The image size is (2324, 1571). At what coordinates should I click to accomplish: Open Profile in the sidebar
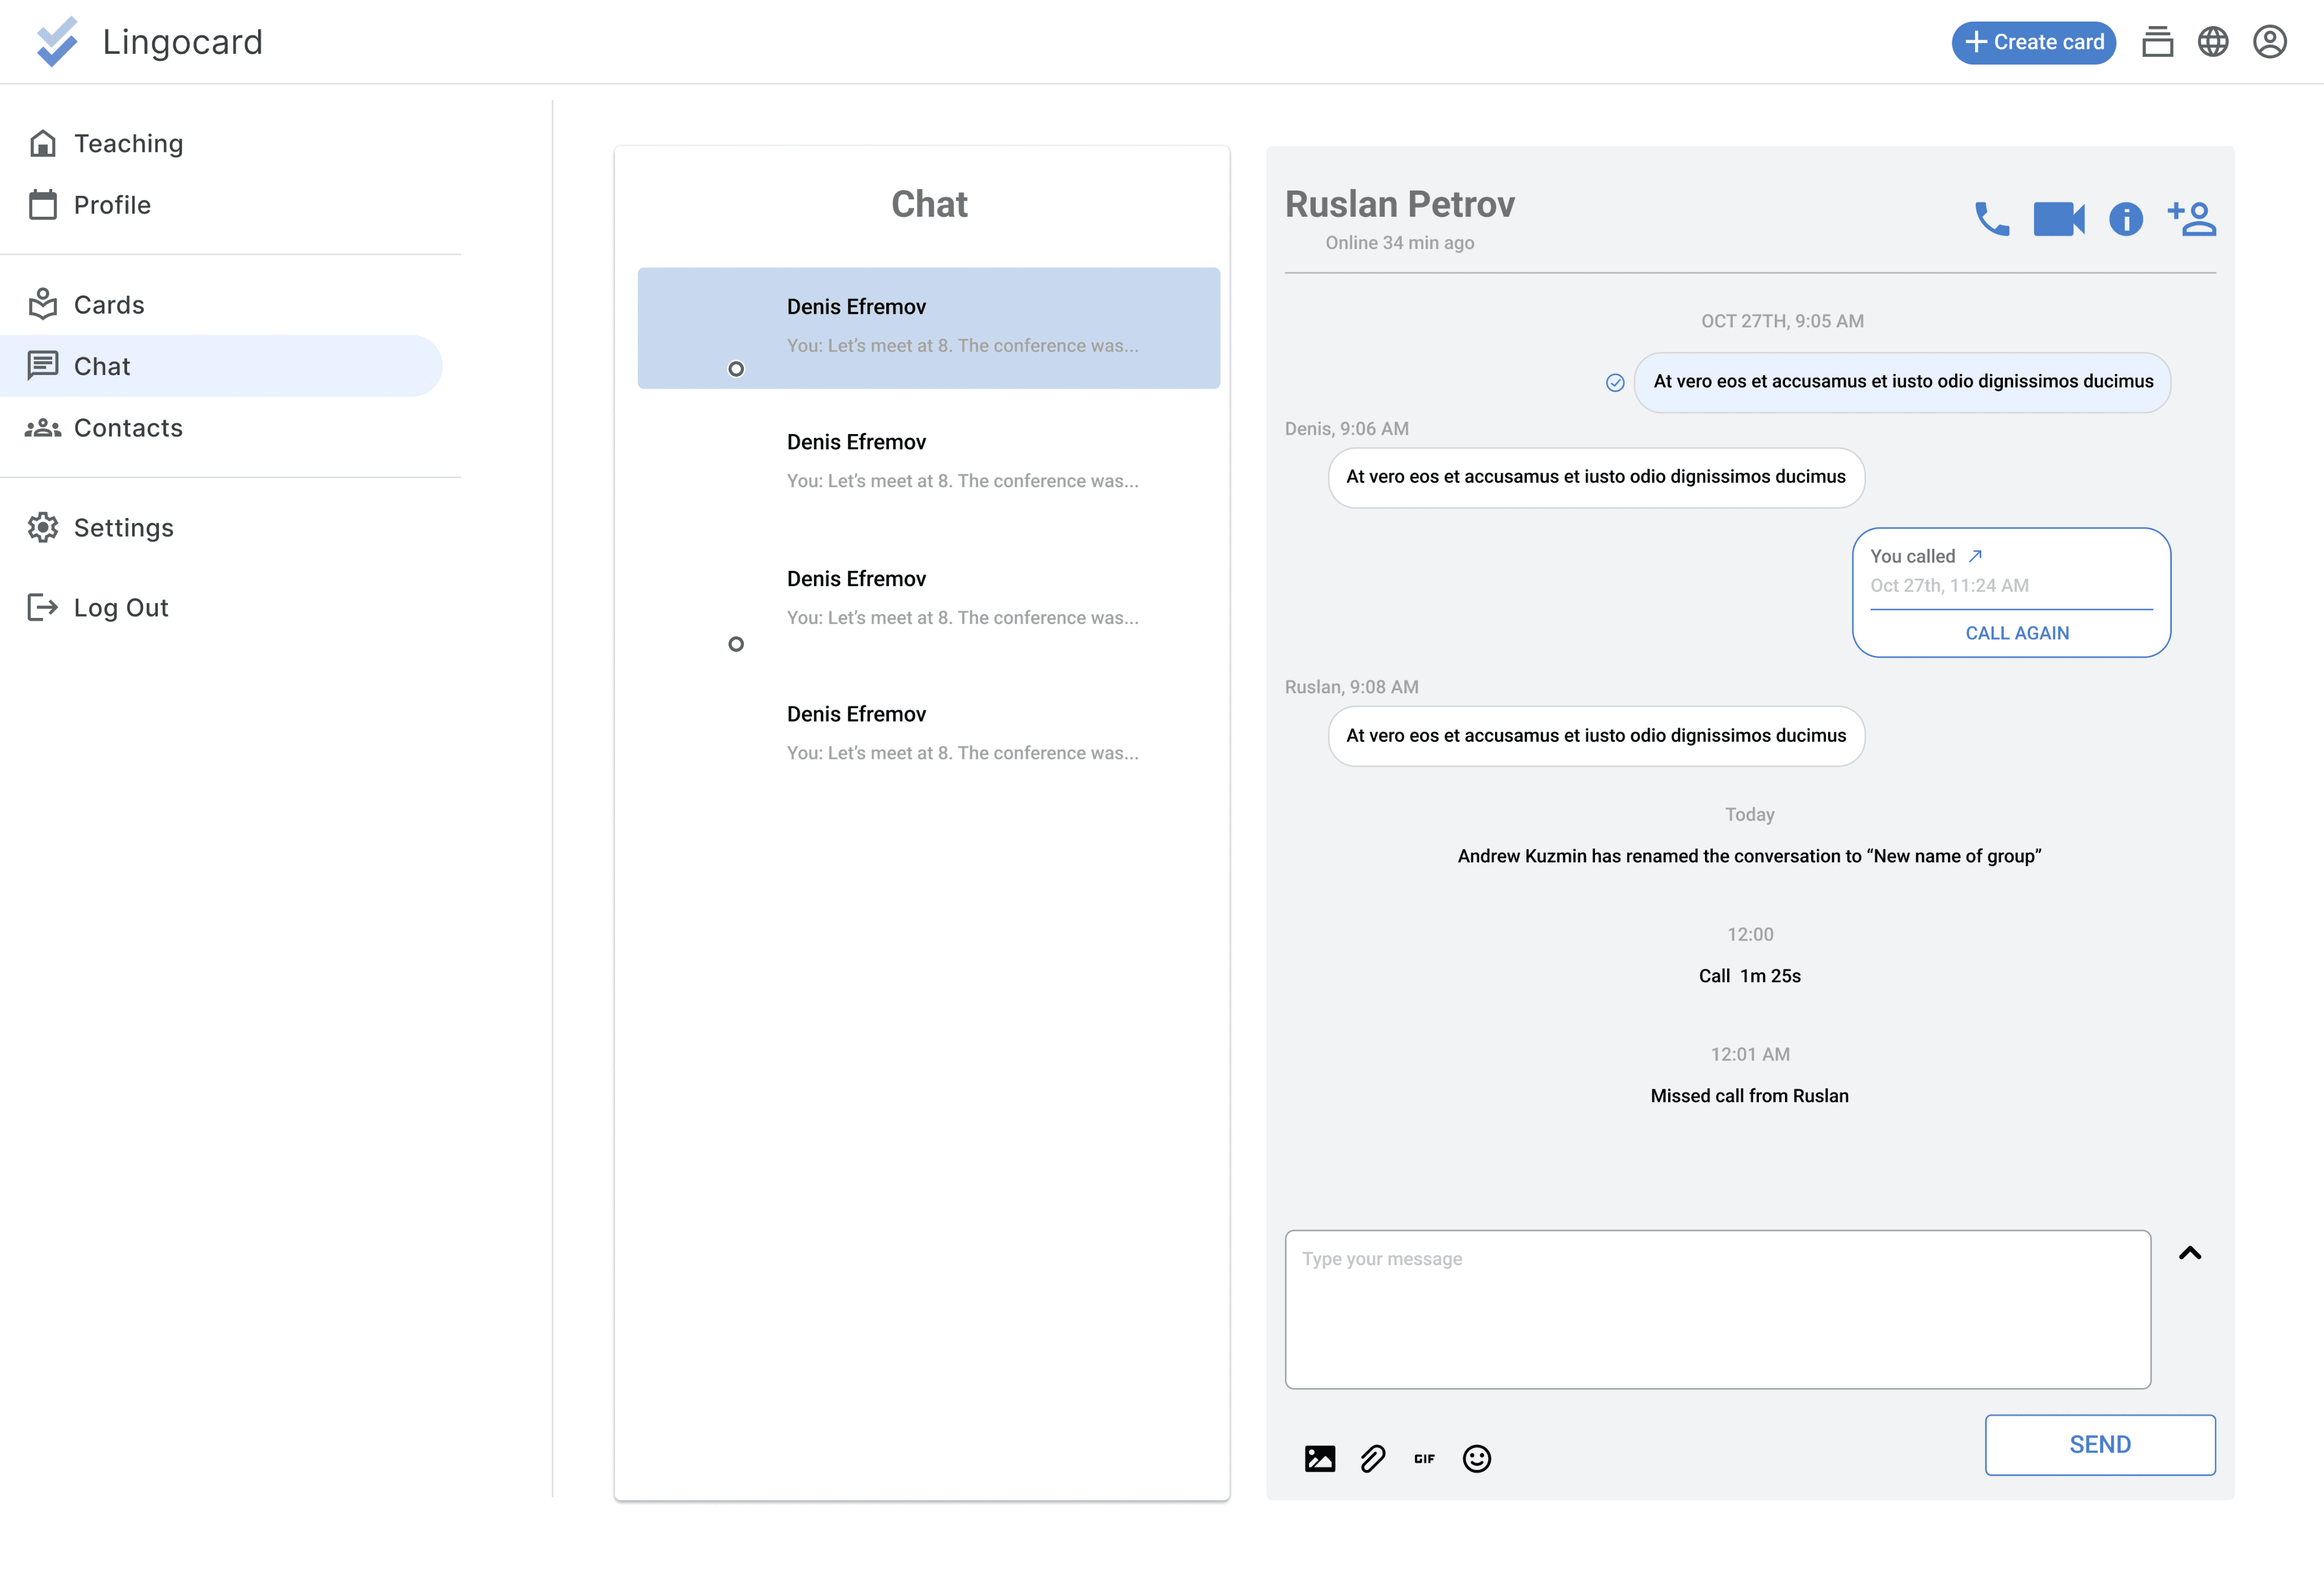click(x=112, y=205)
